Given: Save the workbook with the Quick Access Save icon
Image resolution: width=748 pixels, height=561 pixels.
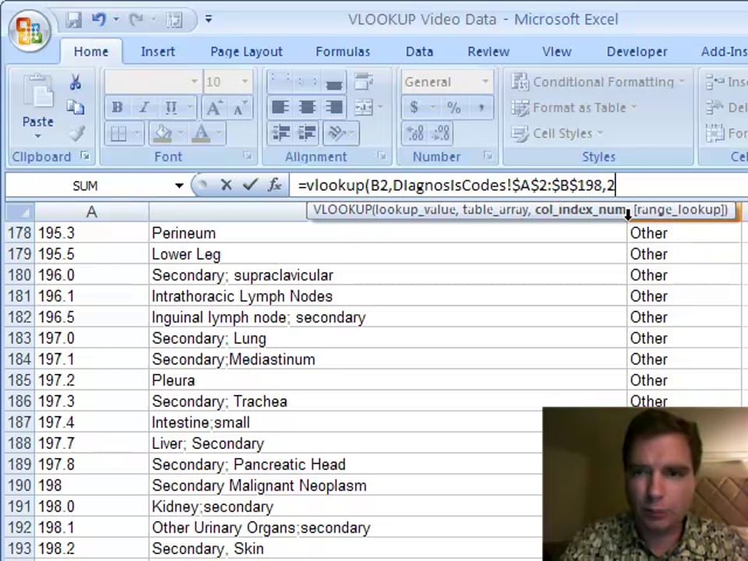Looking at the screenshot, I should [73, 19].
